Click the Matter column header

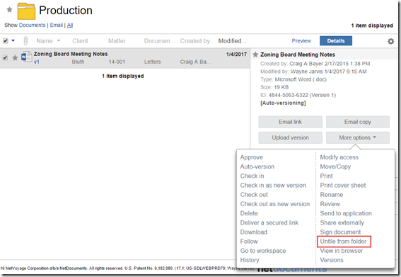pyautogui.click(x=117, y=41)
